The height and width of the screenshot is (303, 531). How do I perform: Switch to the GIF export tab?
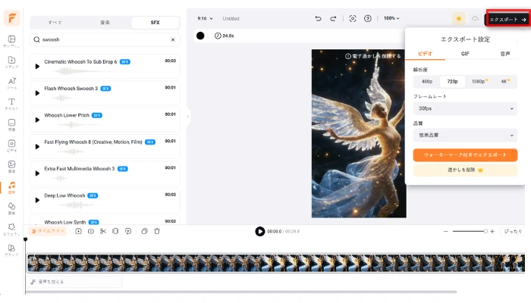[x=465, y=54]
